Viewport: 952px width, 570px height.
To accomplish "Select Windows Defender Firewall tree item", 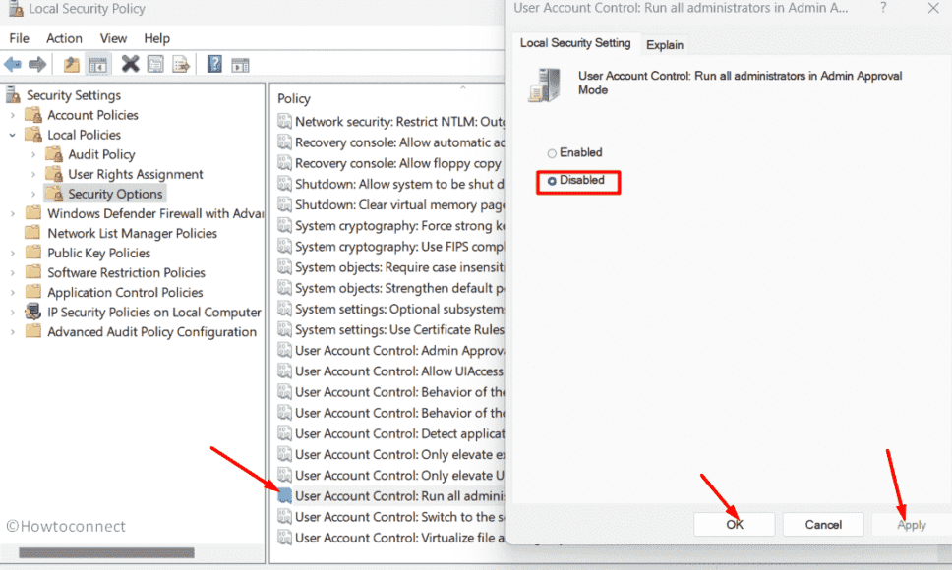I will 155,213.
